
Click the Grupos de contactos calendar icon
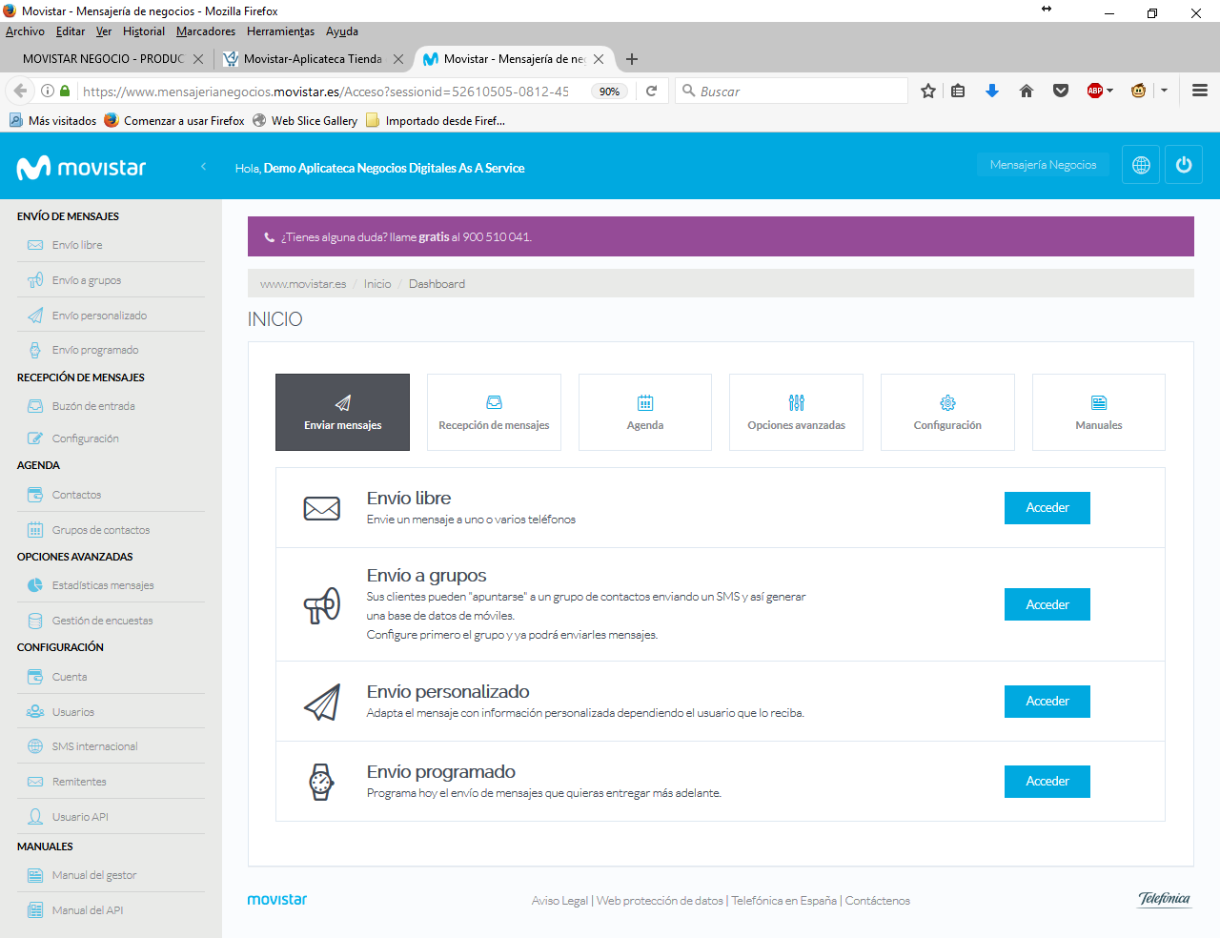click(35, 530)
